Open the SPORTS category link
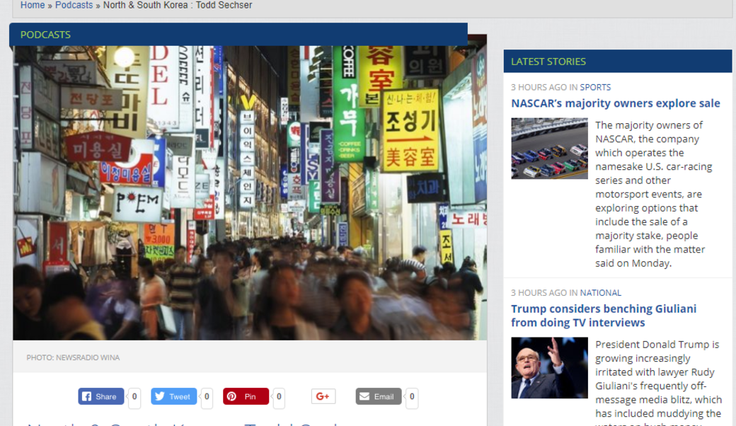736x426 pixels. (595, 87)
